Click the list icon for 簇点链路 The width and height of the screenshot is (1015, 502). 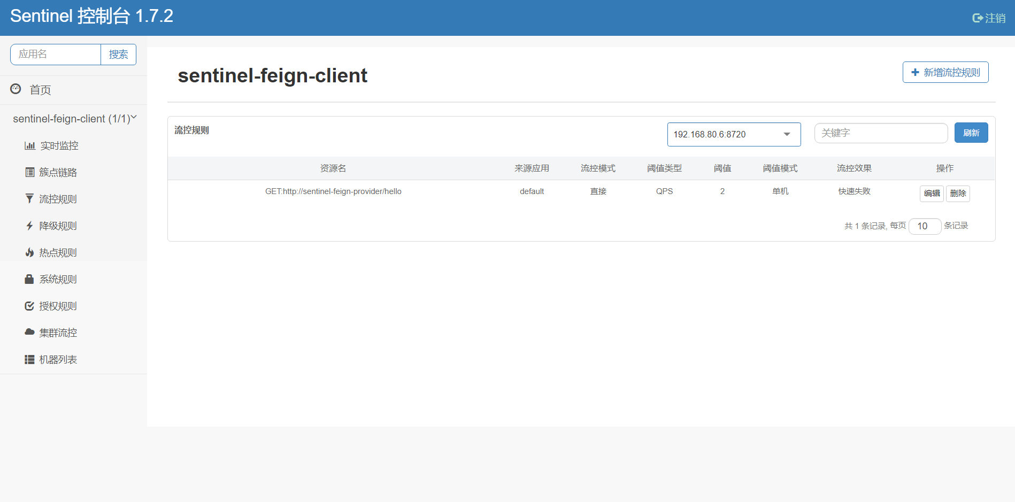point(30,172)
